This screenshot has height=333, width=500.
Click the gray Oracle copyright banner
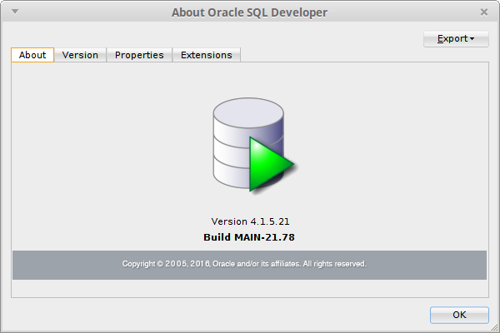[x=250, y=265]
